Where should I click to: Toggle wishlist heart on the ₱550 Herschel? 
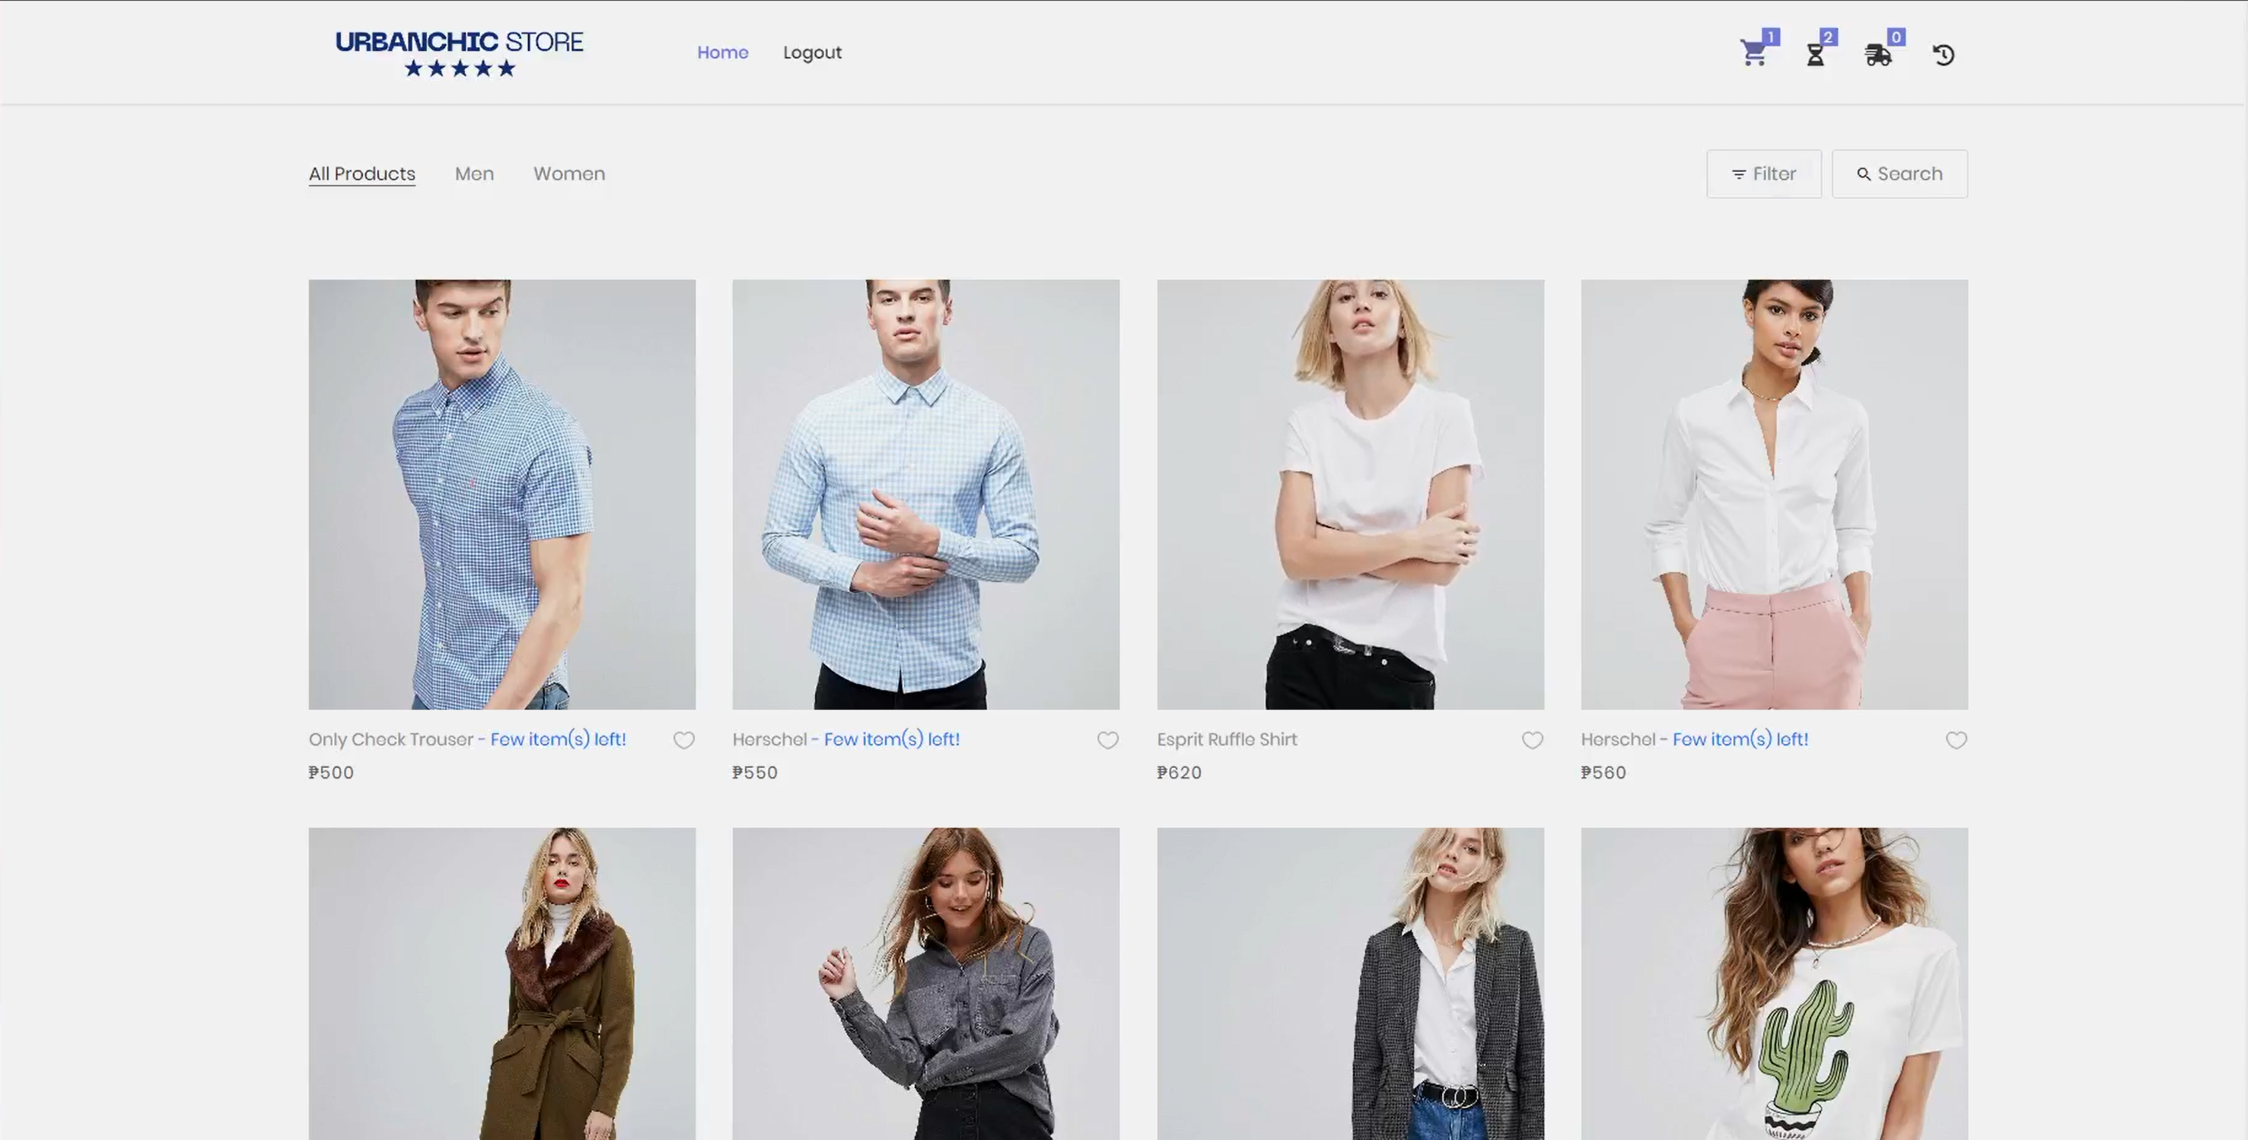[x=1107, y=740]
